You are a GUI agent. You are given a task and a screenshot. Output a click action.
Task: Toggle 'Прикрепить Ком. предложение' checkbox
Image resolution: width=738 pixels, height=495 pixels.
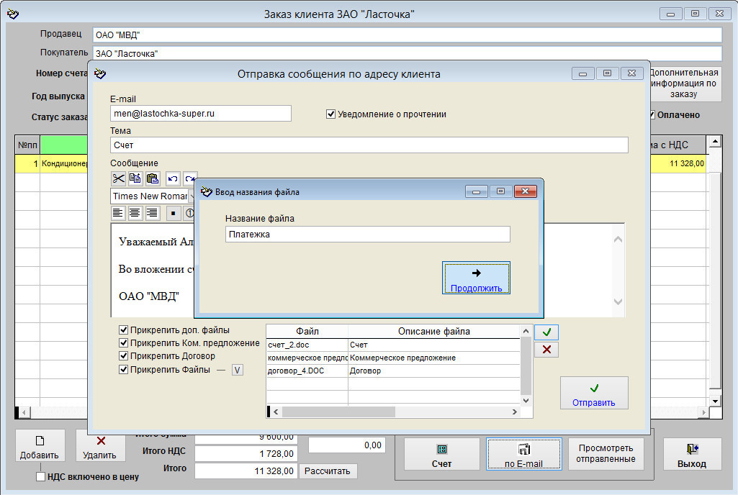124,343
